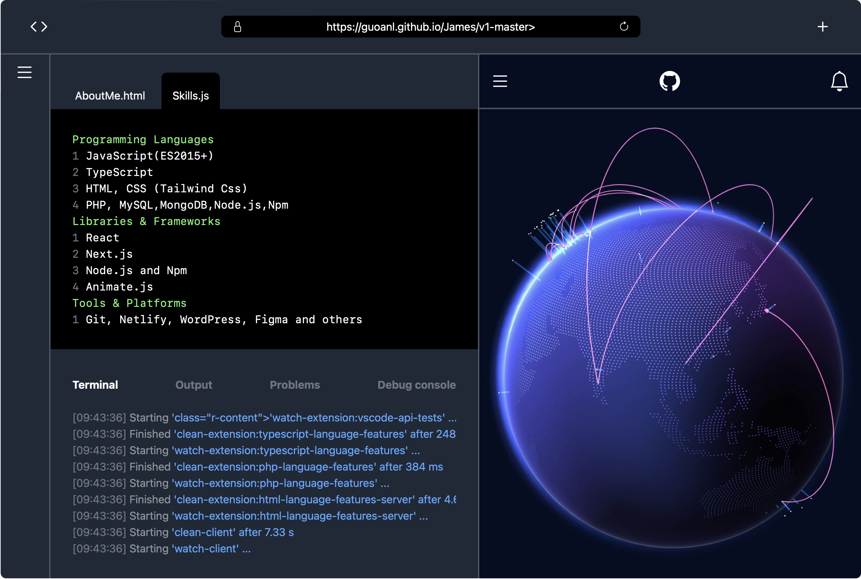Open the GitHub panel hamburger menu
Viewport: 861px width, 579px height.
click(500, 81)
